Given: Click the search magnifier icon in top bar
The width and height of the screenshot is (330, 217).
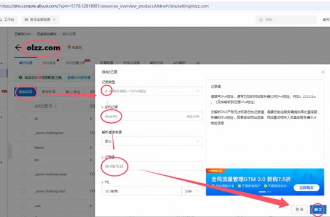Looking at the screenshot, I should pos(261,20).
